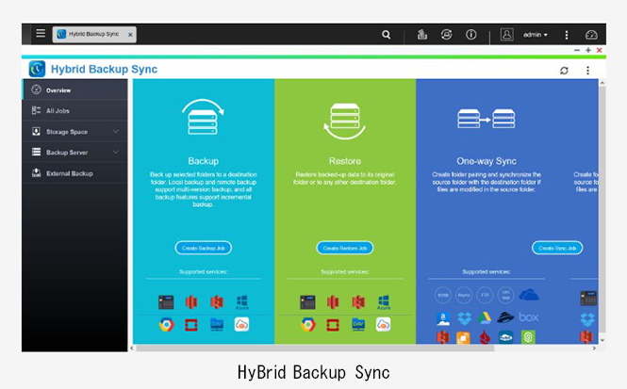Click the Google Drive icon
The height and width of the screenshot is (389, 627).
pos(485,318)
